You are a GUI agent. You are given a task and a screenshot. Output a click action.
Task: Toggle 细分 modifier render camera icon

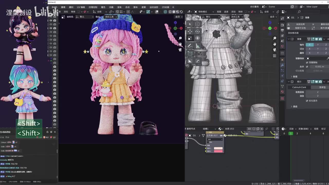coord(321,82)
